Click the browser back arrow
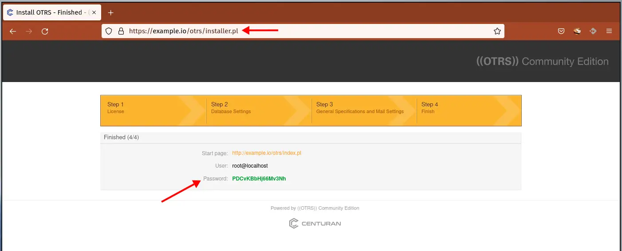This screenshot has width=622, height=251. 13,31
